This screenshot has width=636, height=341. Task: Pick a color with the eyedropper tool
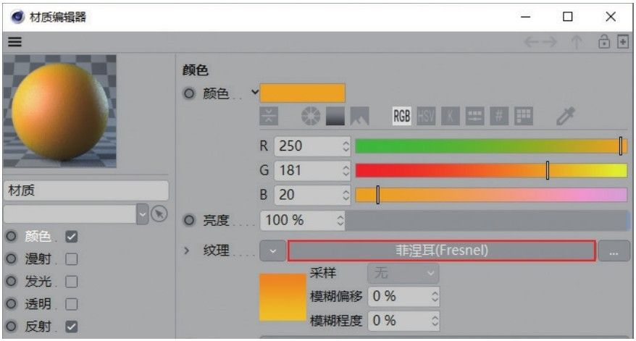point(564,116)
